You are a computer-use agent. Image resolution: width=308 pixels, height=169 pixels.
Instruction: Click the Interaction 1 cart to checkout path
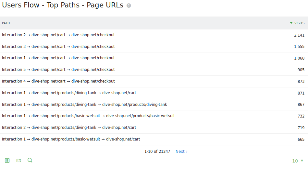pos(58,58)
